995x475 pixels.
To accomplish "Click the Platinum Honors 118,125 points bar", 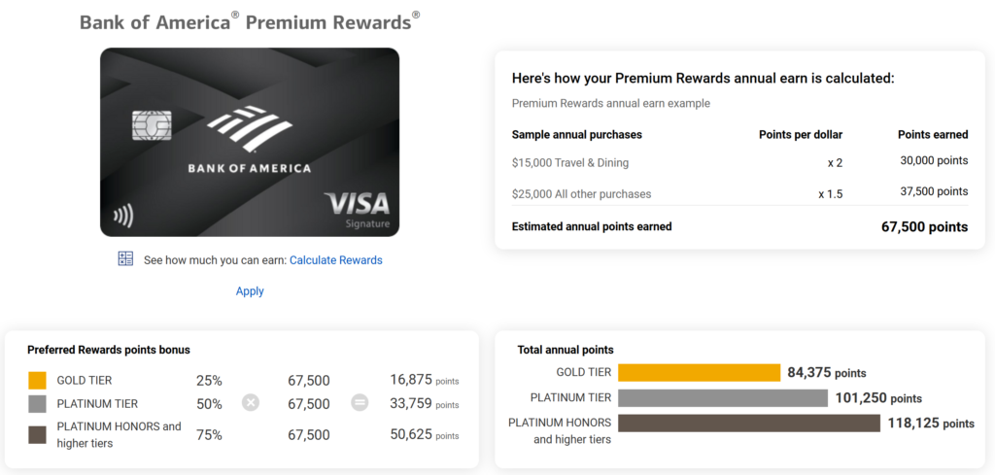I will click(x=748, y=423).
